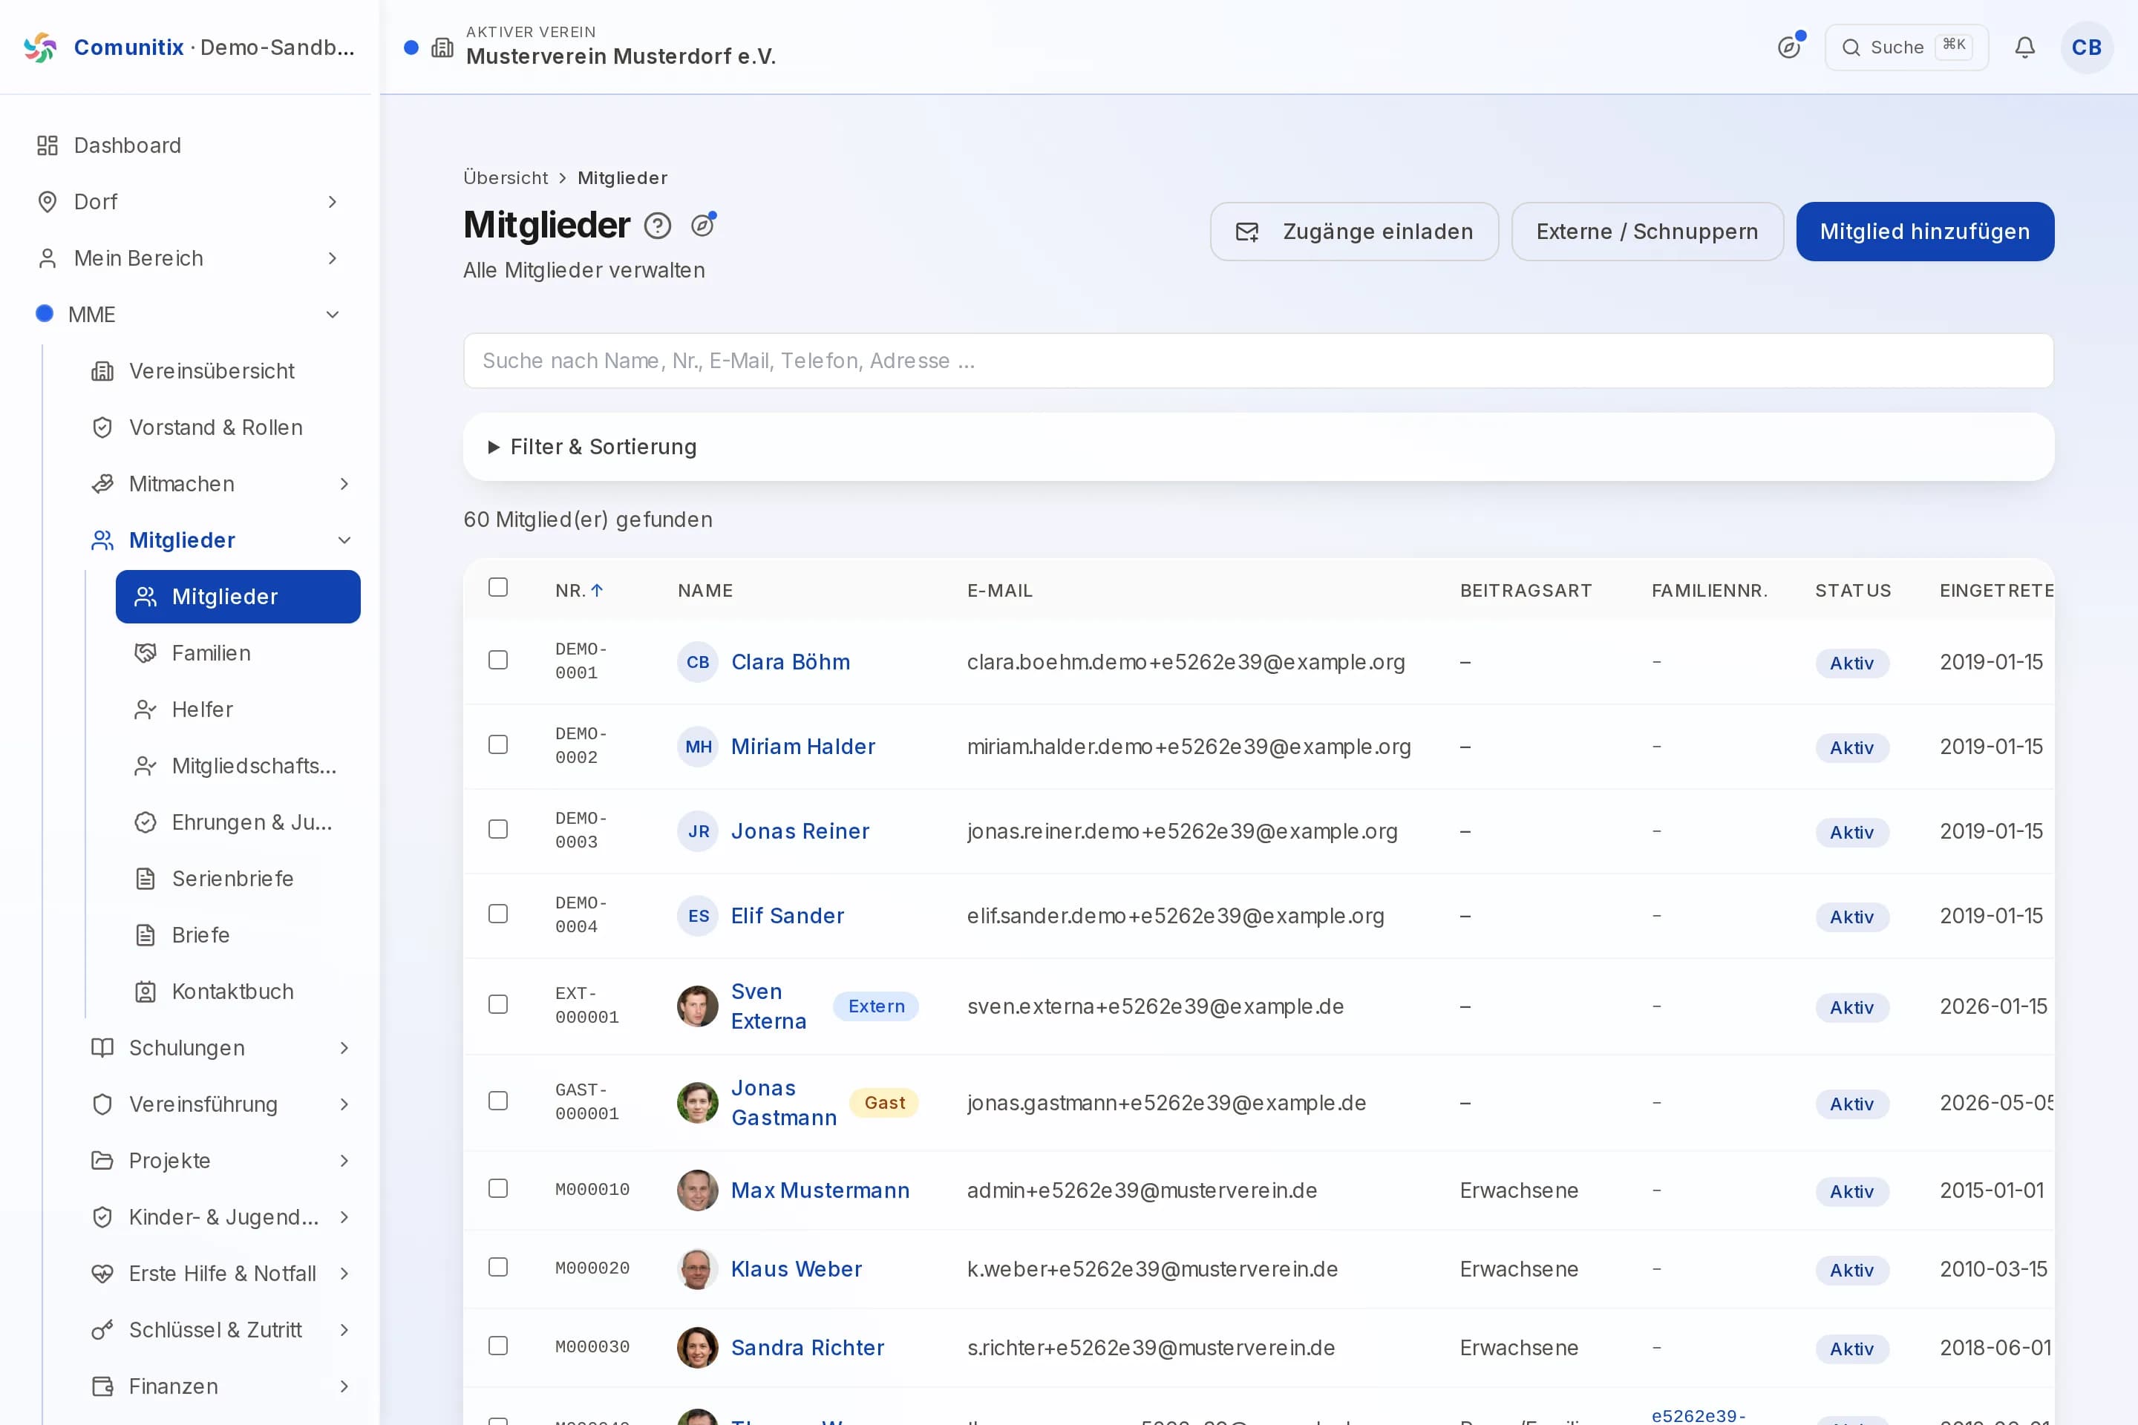
Task: Click the Erste Hilfe heart icon
Action: pos(102,1272)
